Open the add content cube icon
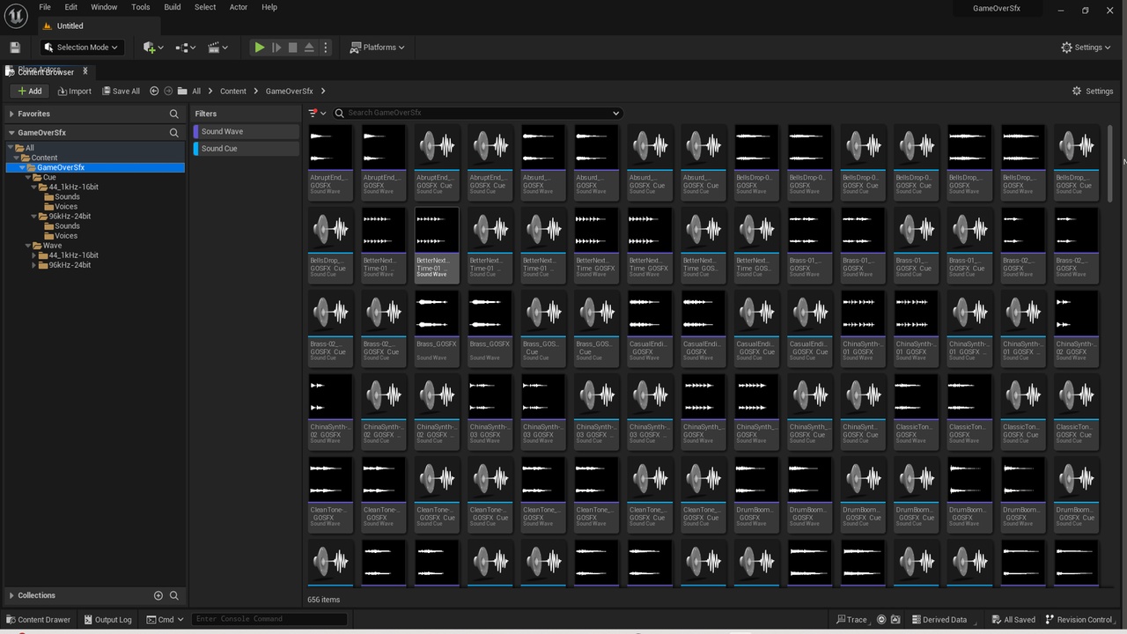1127x634 pixels. [x=151, y=48]
